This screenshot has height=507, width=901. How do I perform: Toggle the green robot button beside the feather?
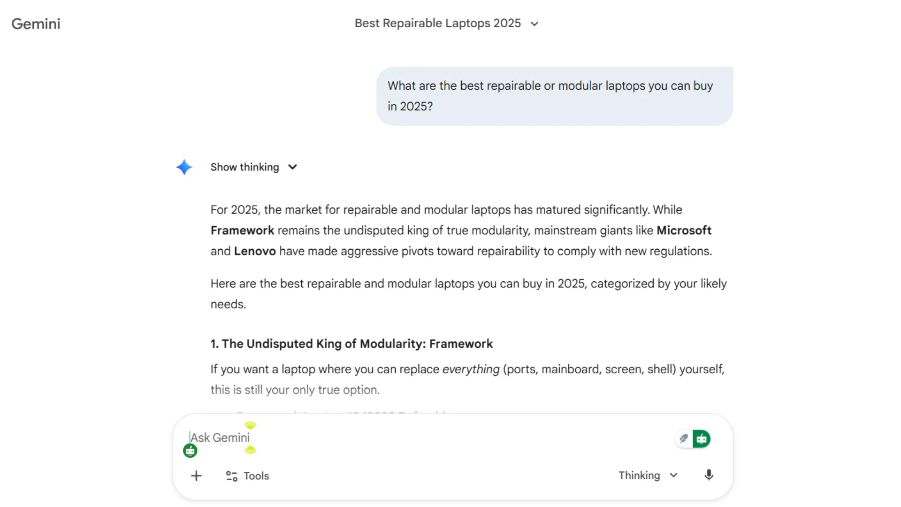(x=702, y=438)
